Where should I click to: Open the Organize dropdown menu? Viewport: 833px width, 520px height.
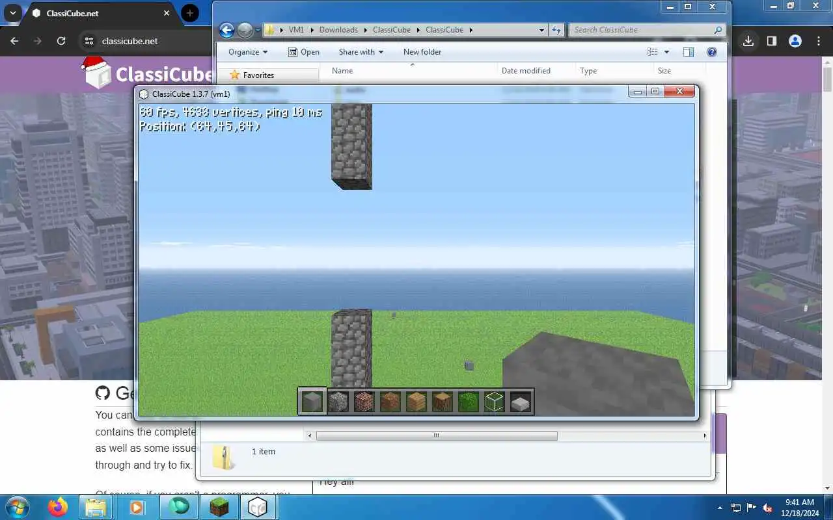(x=248, y=52)
